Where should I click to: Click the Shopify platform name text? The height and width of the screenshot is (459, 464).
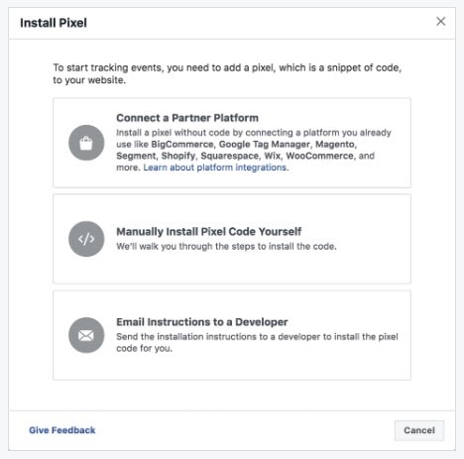tap(178, 156)
